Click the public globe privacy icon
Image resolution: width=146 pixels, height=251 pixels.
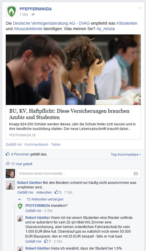pyautogui.click(x=33, y=14)
